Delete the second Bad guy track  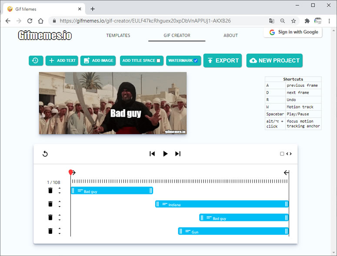coord(50,217)
